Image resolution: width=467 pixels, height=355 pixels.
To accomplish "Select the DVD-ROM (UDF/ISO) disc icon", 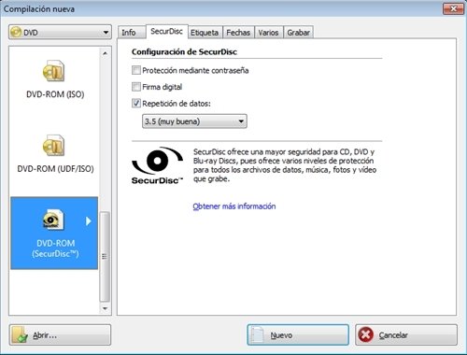I will 53,145.
